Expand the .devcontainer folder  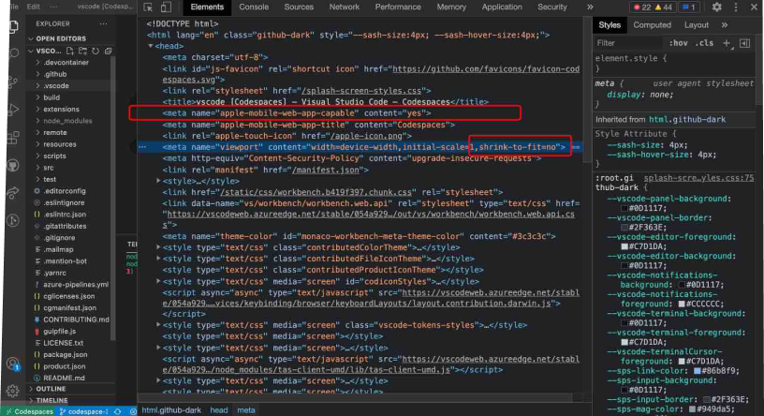[x=66, y=63]
